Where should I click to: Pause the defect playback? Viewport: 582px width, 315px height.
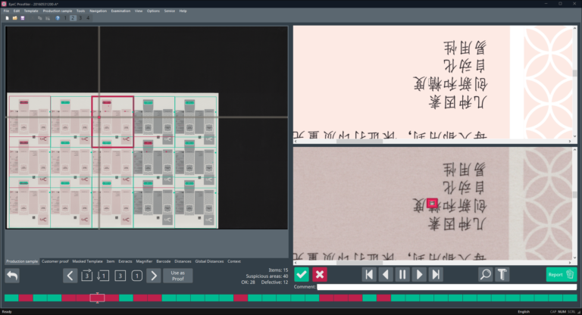402,275
